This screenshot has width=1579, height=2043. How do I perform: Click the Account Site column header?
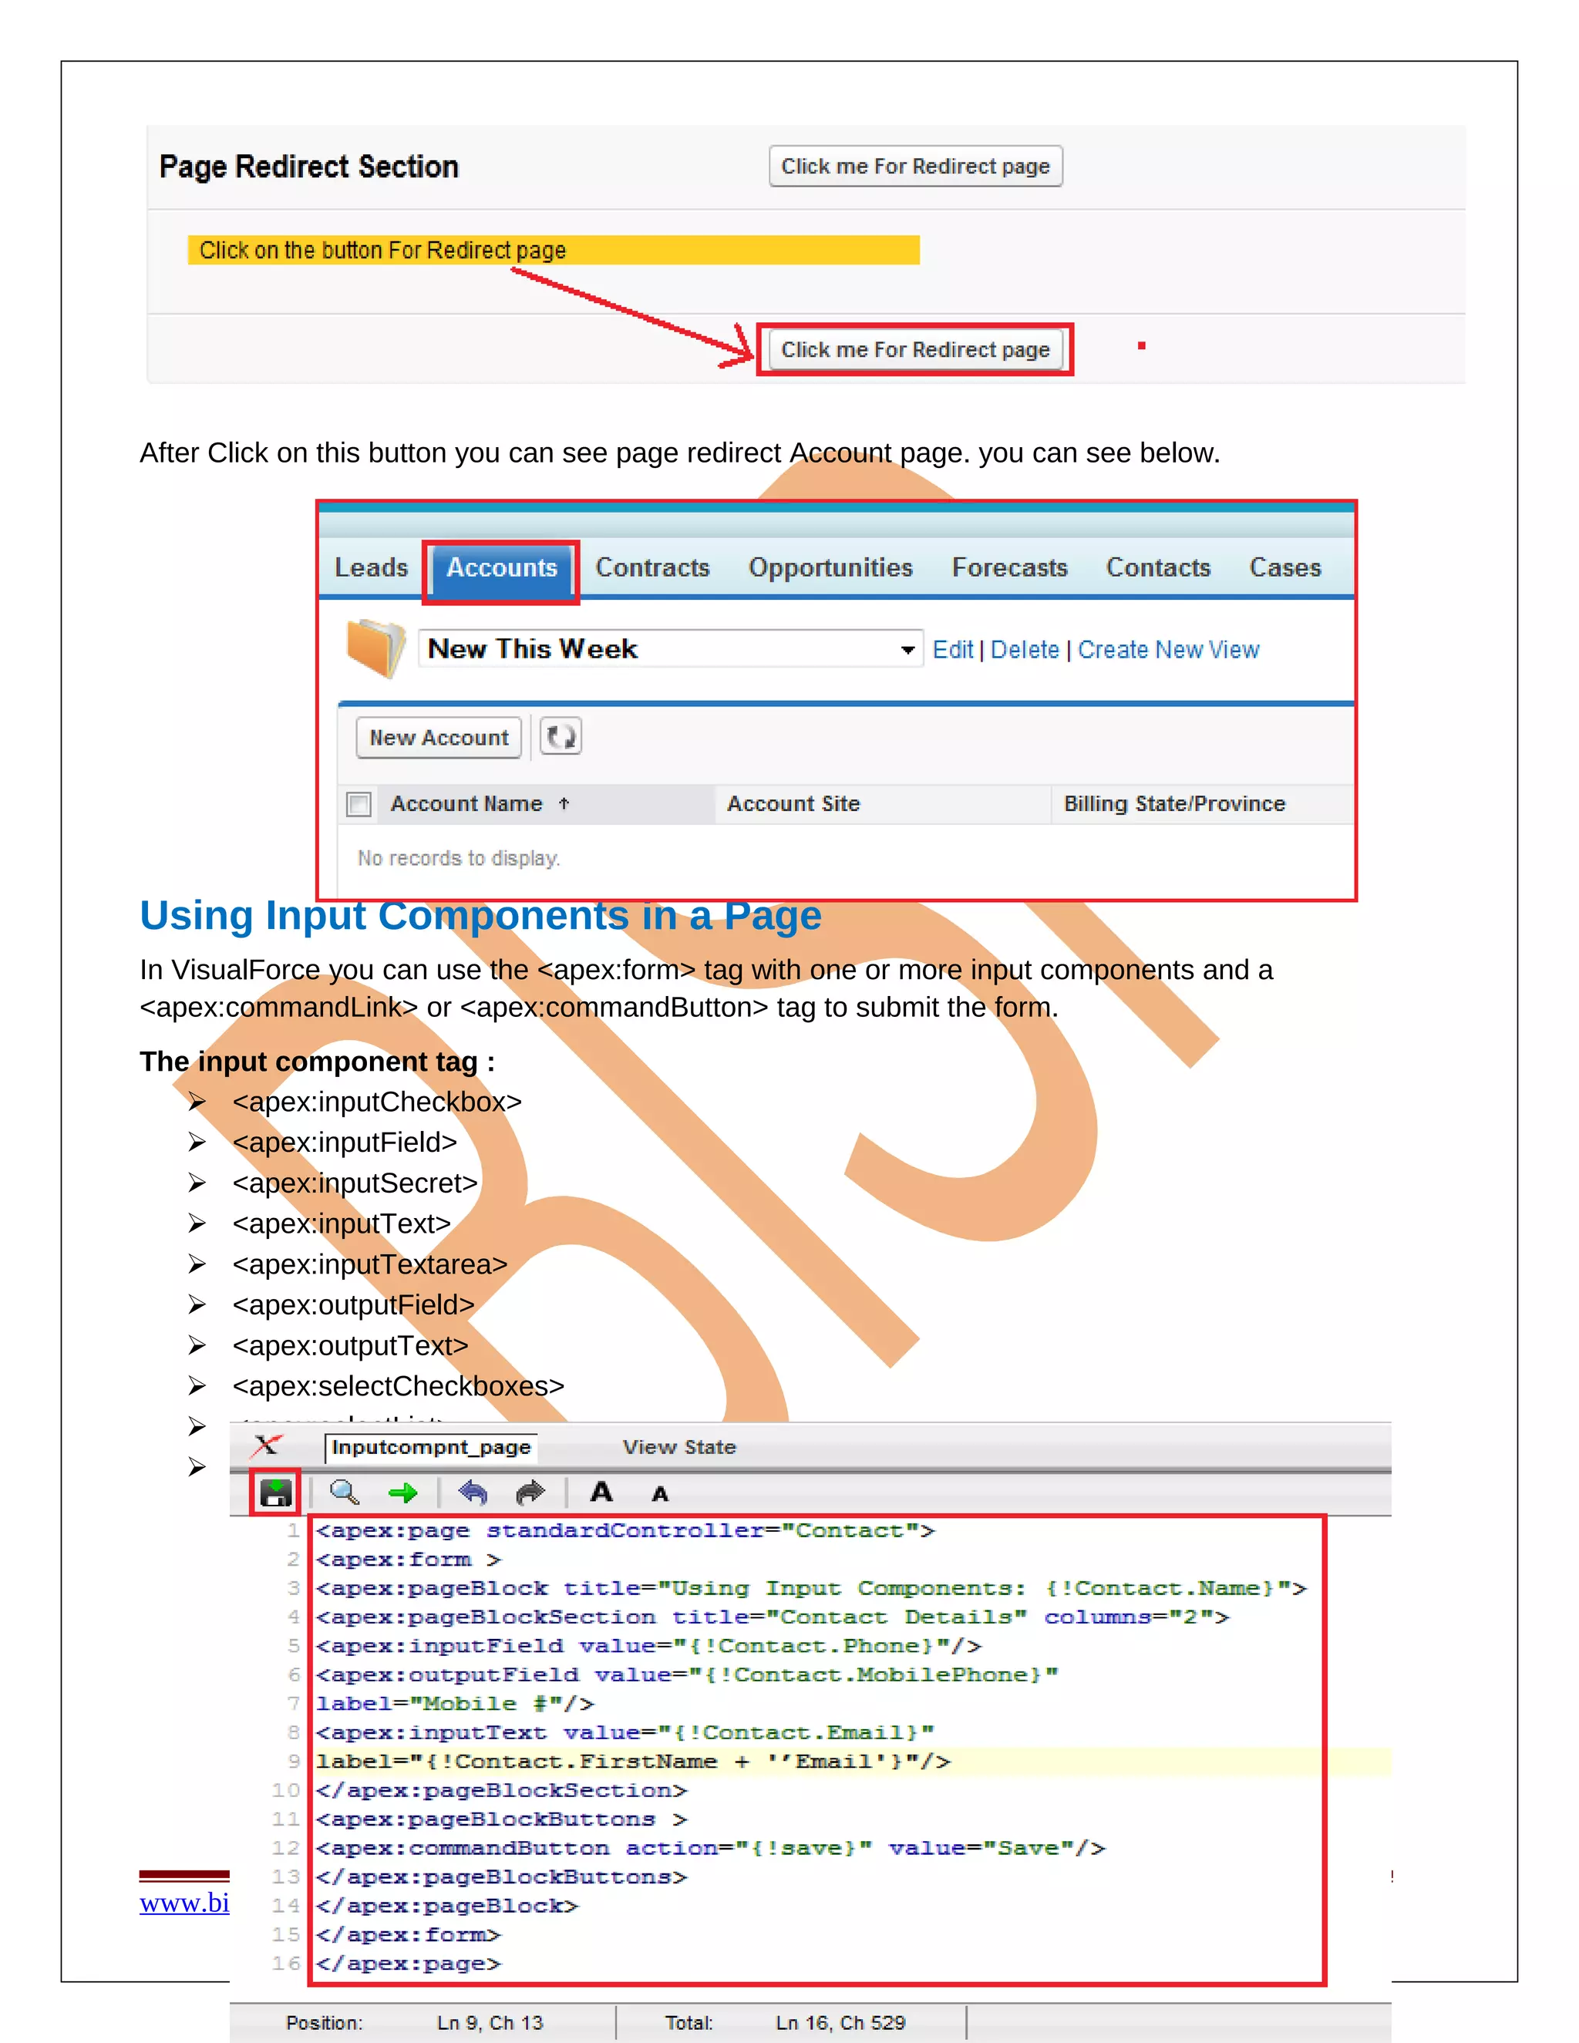pos(793,803)
